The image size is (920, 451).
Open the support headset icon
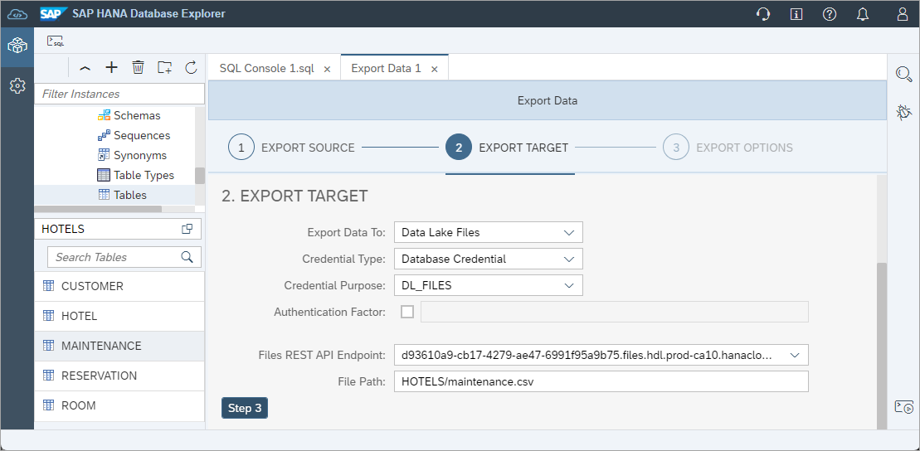pos(763,14)
